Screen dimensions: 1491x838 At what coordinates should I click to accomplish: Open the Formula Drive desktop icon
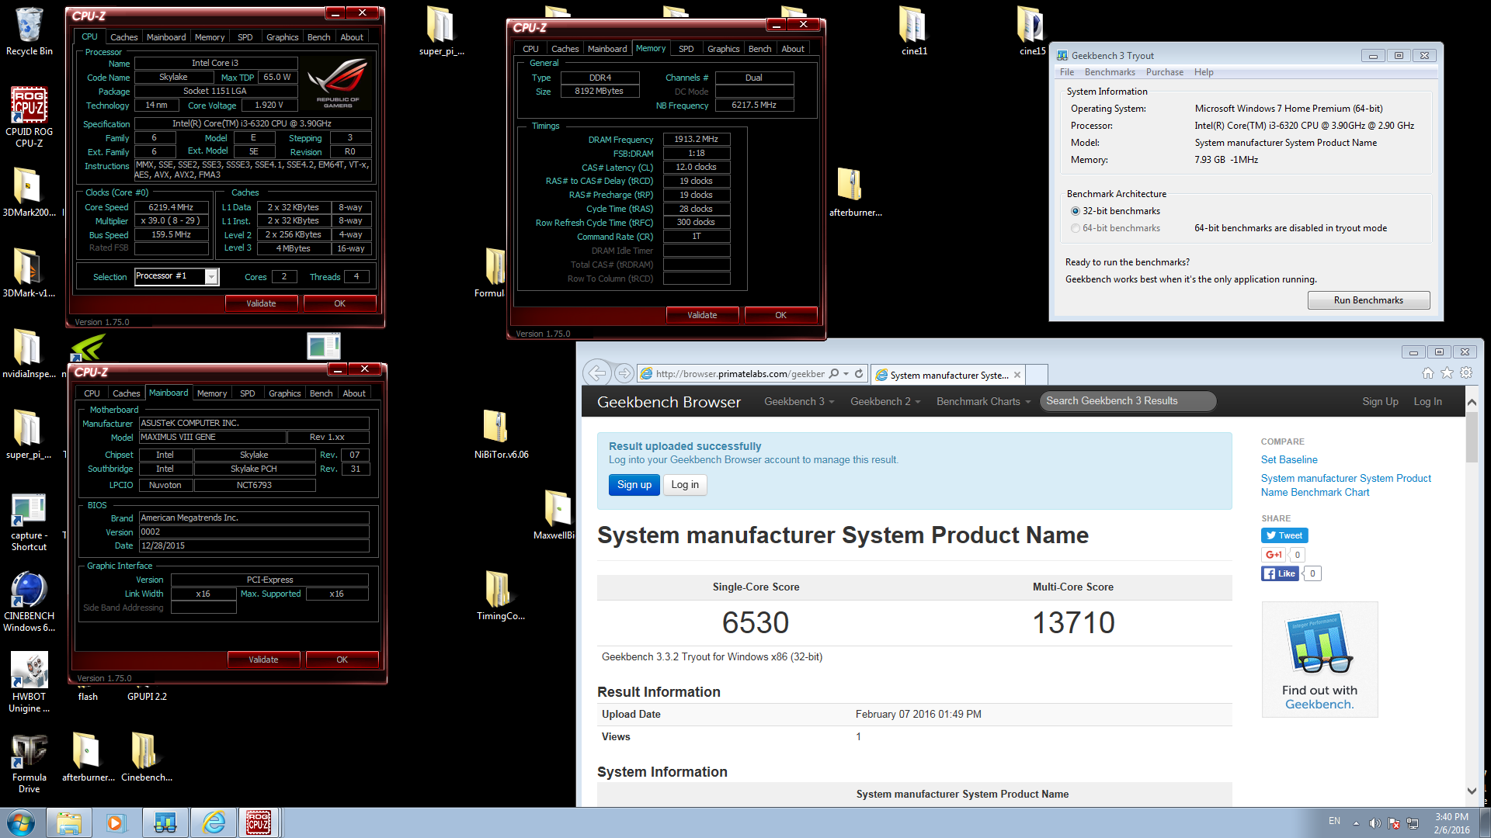click(30, 764)
